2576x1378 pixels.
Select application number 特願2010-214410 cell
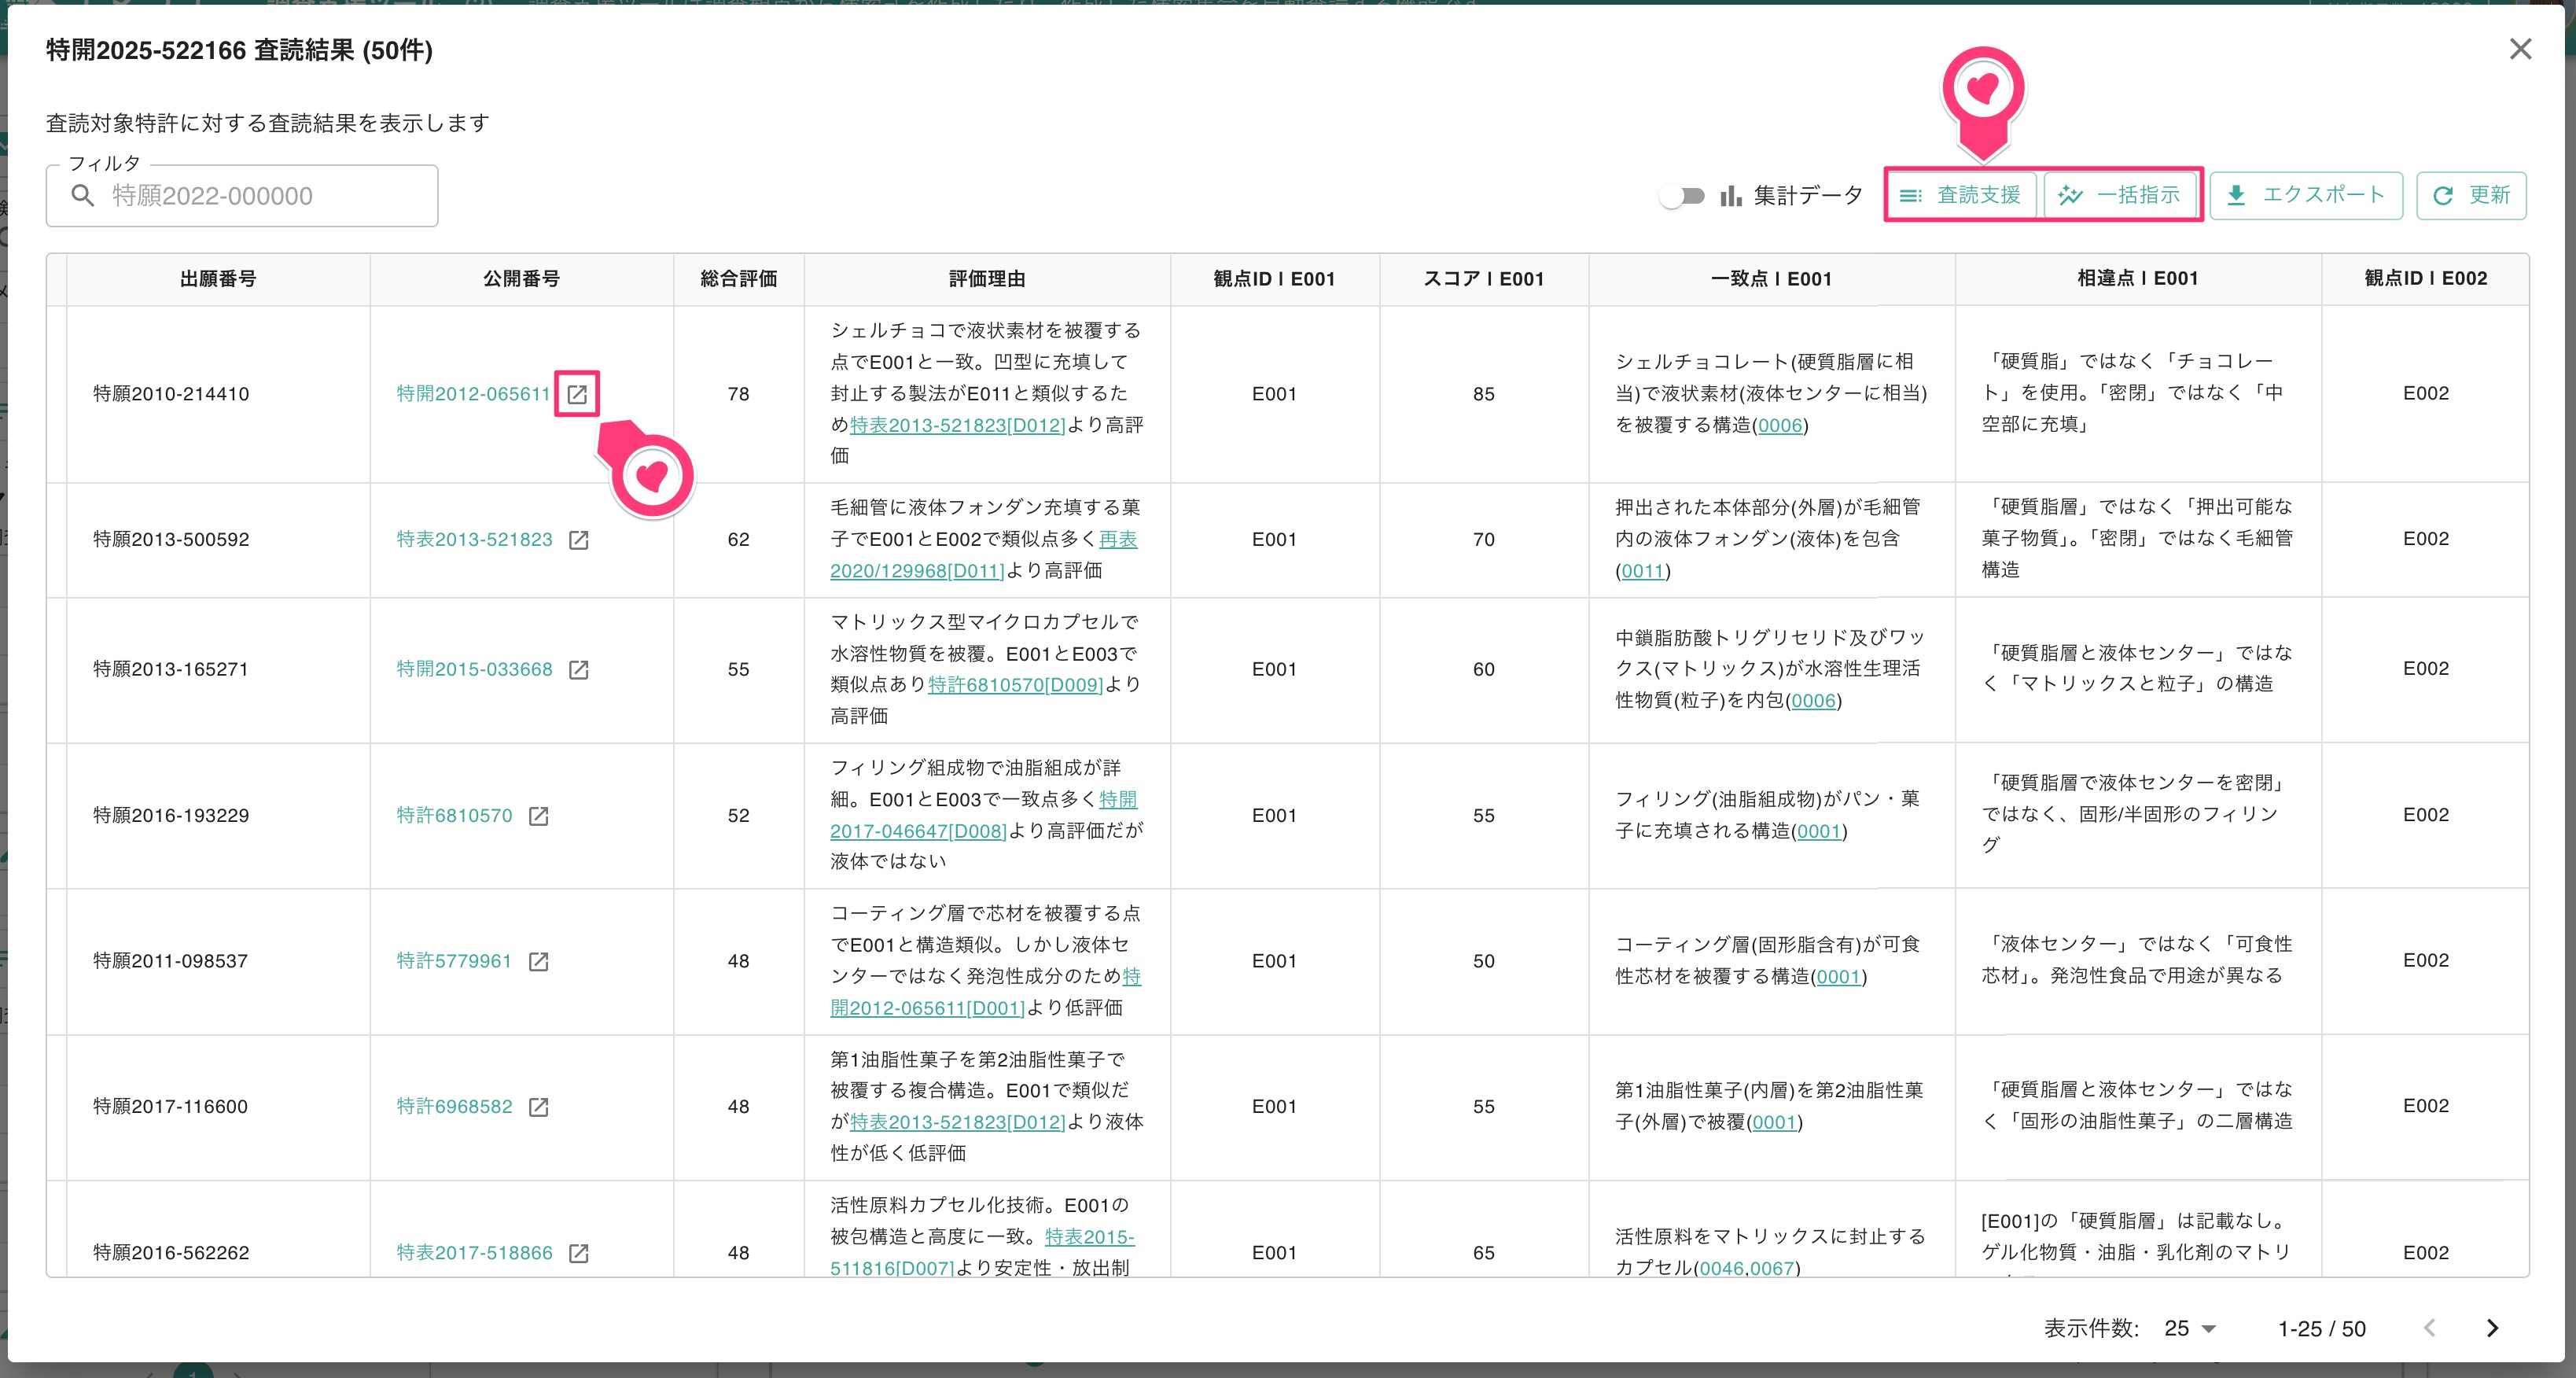tap(218, 394)
